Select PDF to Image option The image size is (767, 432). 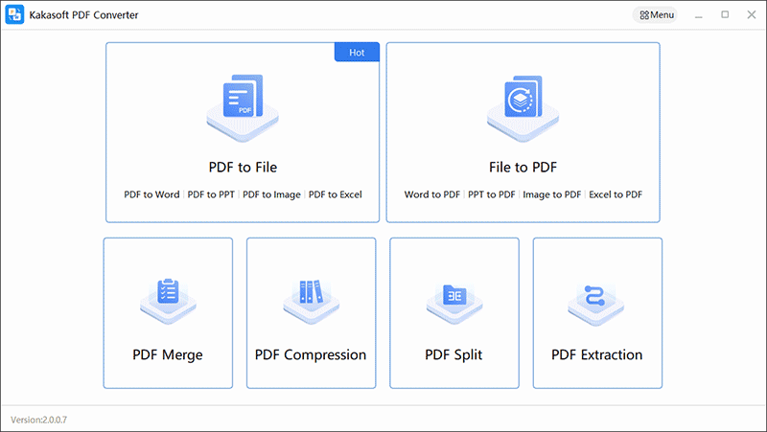point(271,194)
